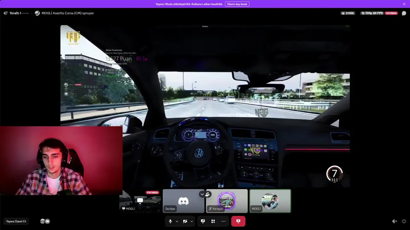Image resolution: width=410 pixels, height=230 pixels.
Task: Select MOGLİ's live stream thumbnail tile
Action: tap(140, 201)
